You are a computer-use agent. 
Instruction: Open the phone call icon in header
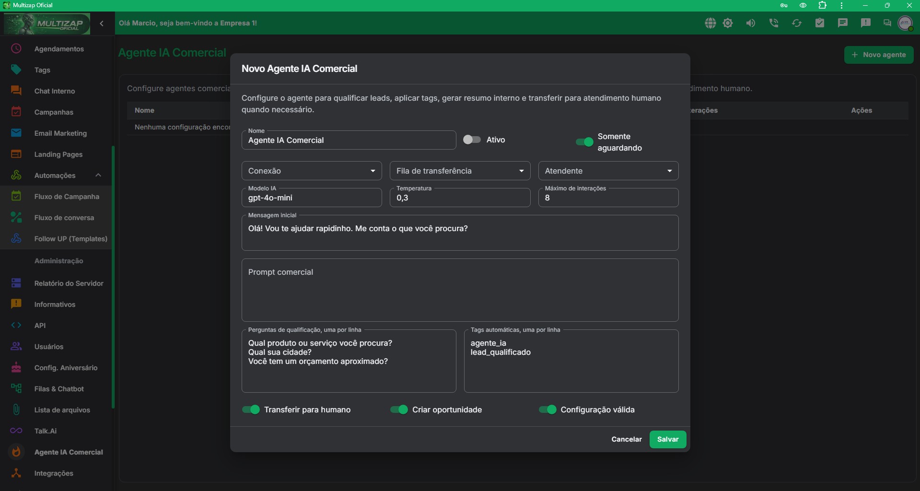tap(774, 23)
